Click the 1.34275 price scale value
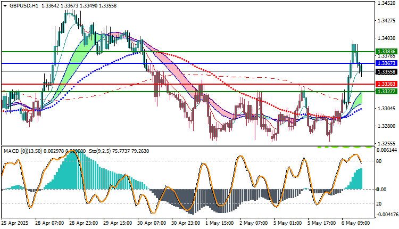The height and width of the screenshot is (229, 399). pyautogui.click(x=387, y=20)
